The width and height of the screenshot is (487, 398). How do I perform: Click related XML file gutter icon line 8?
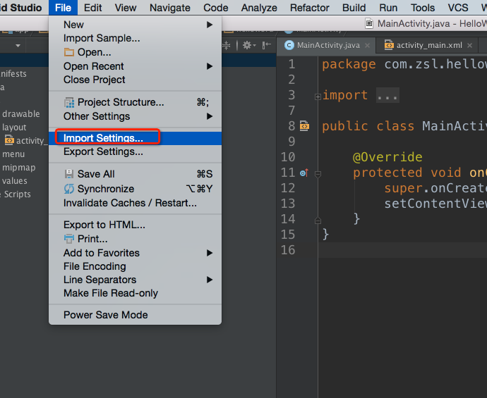[304, 126]
